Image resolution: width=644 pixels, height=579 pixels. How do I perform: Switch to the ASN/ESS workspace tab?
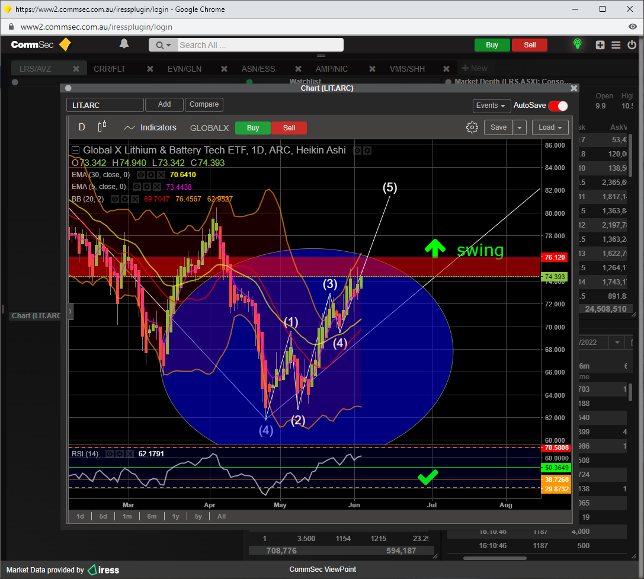click(x=258, y=69)
